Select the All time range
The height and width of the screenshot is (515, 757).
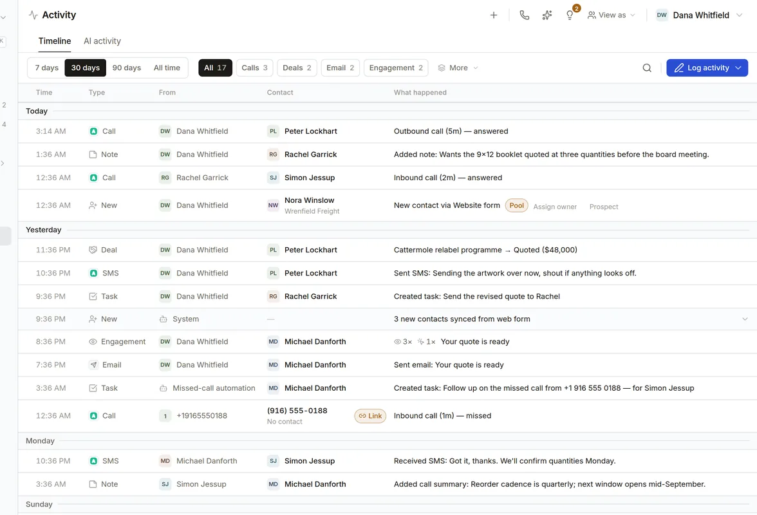coord(167,68)
